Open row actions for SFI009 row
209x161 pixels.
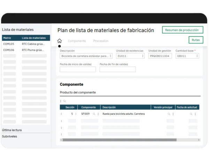[61, 114]
